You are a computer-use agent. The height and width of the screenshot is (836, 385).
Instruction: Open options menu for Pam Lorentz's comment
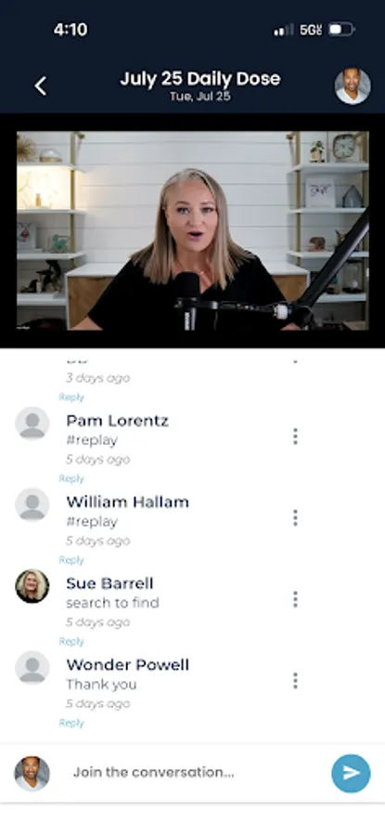click(295, 437)
